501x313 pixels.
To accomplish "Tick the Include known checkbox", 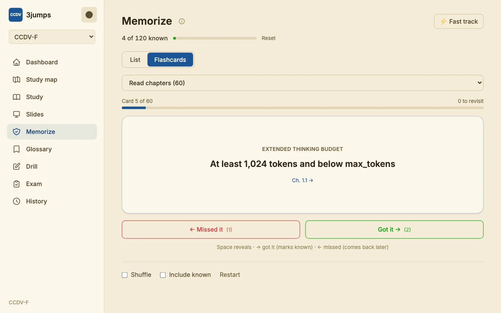I will [163, 275].
